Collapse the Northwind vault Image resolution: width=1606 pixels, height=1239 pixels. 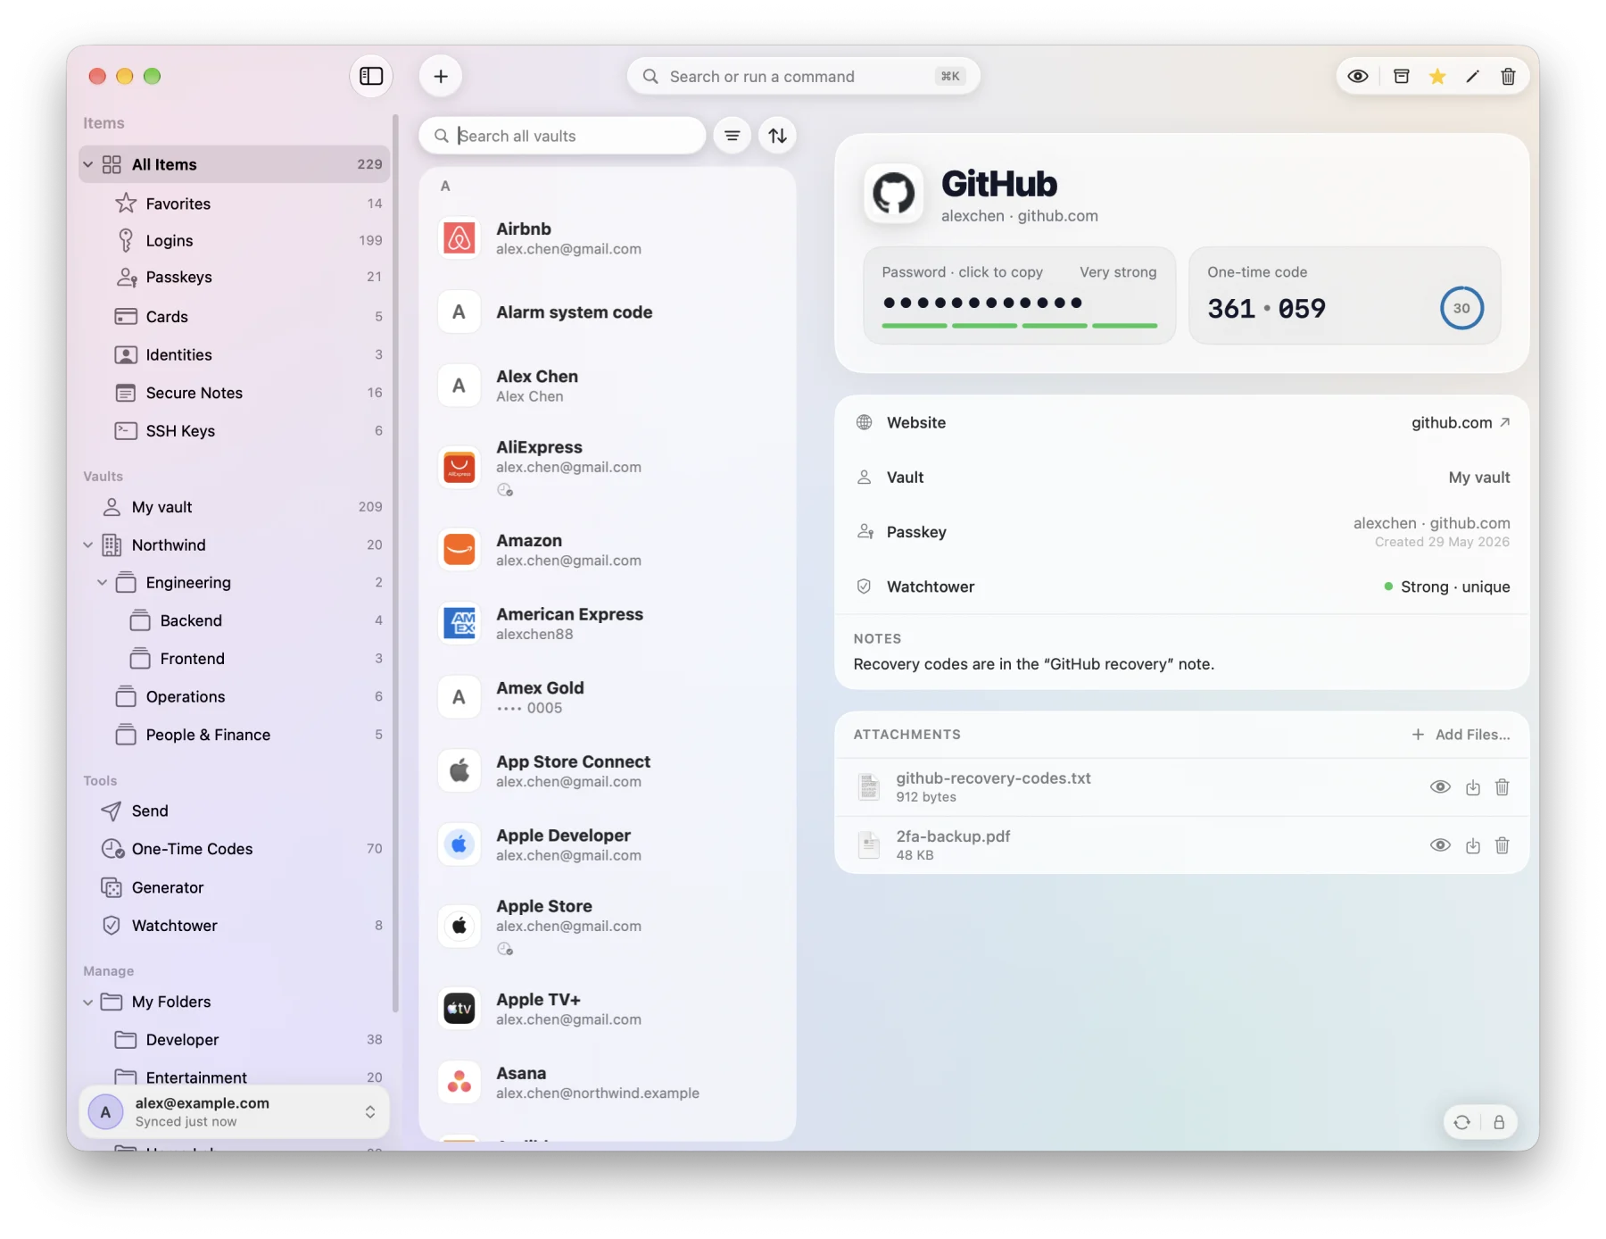click(87, 545)
